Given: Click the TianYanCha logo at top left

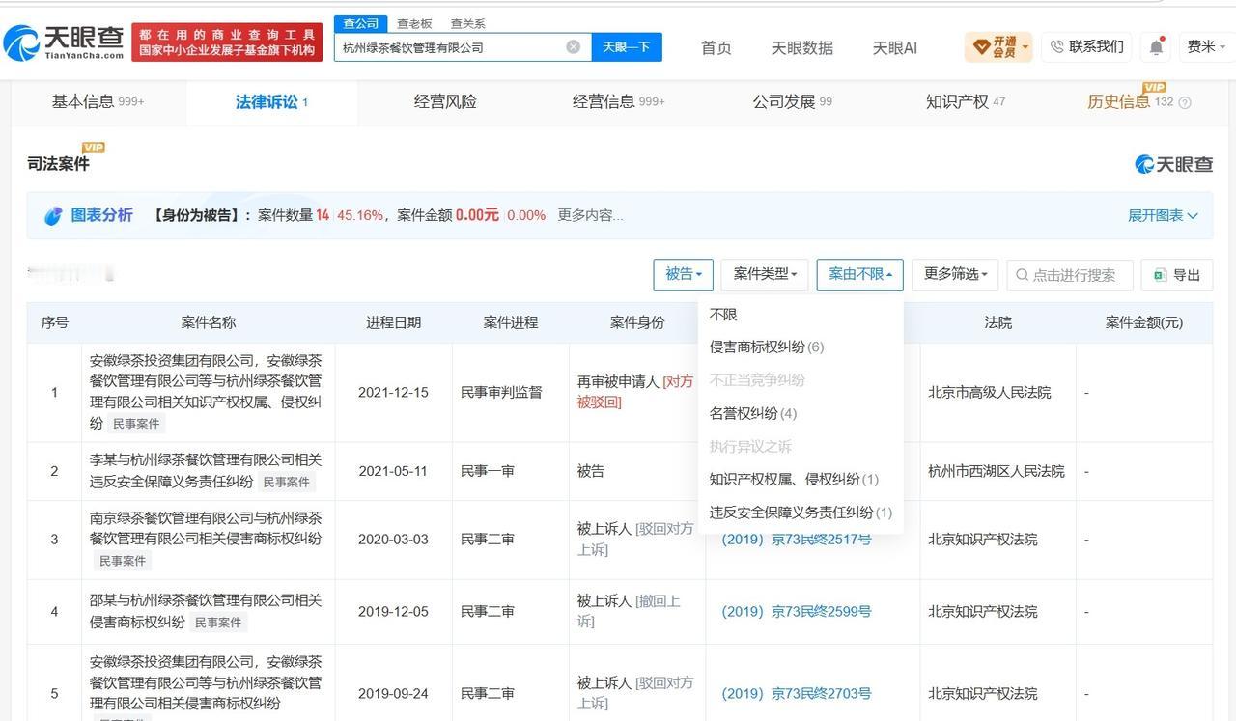Looking at the screenshot, I should (x=64, y=42).
